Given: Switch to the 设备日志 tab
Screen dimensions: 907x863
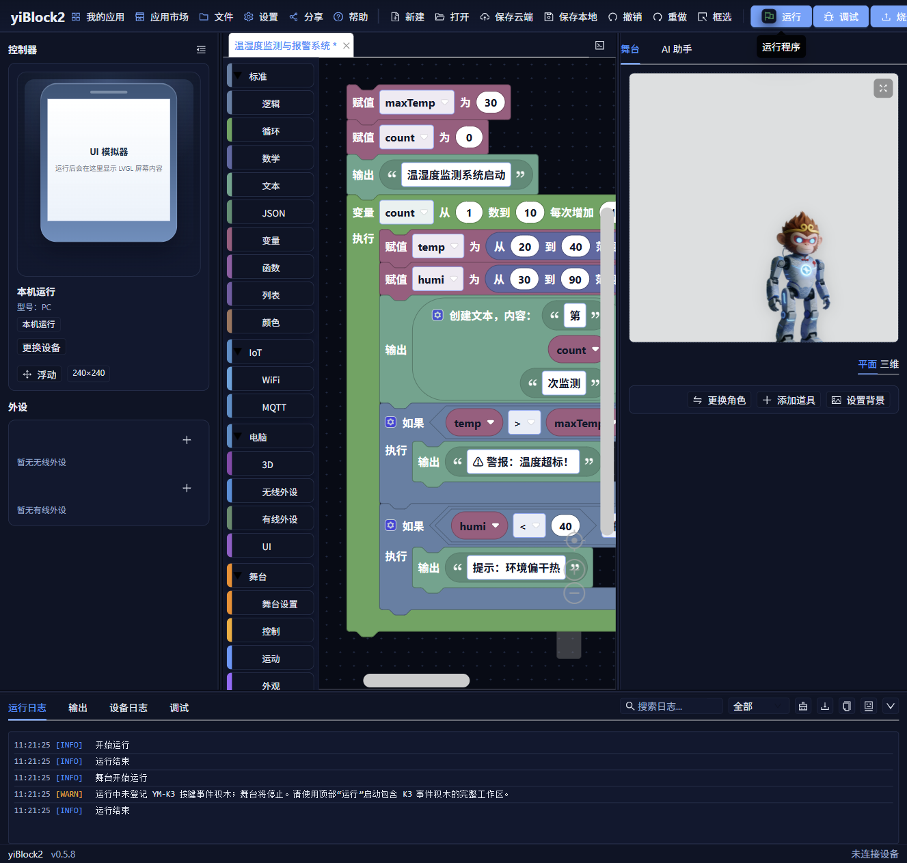Looking at the screenshot, I should [128, 708].
